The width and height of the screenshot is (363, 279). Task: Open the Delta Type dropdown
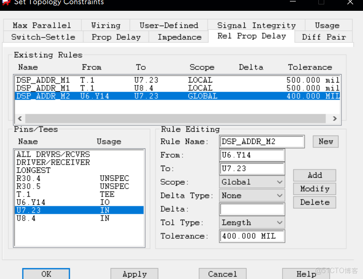point(252,195)
